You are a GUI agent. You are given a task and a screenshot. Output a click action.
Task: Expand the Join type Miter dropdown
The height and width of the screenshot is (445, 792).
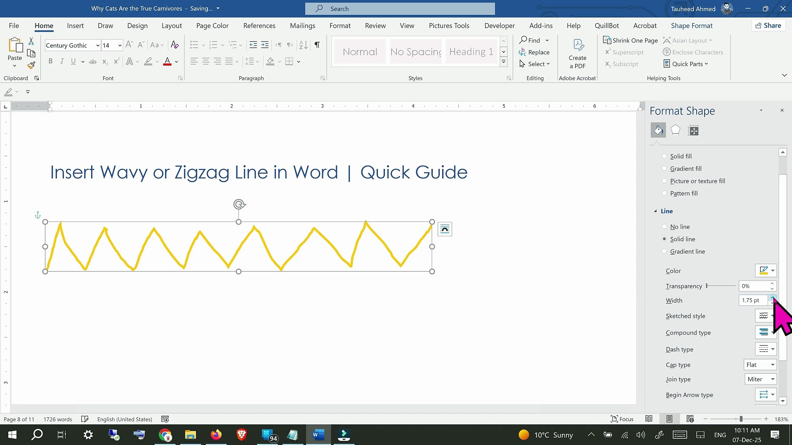click(x=761, y=379)
